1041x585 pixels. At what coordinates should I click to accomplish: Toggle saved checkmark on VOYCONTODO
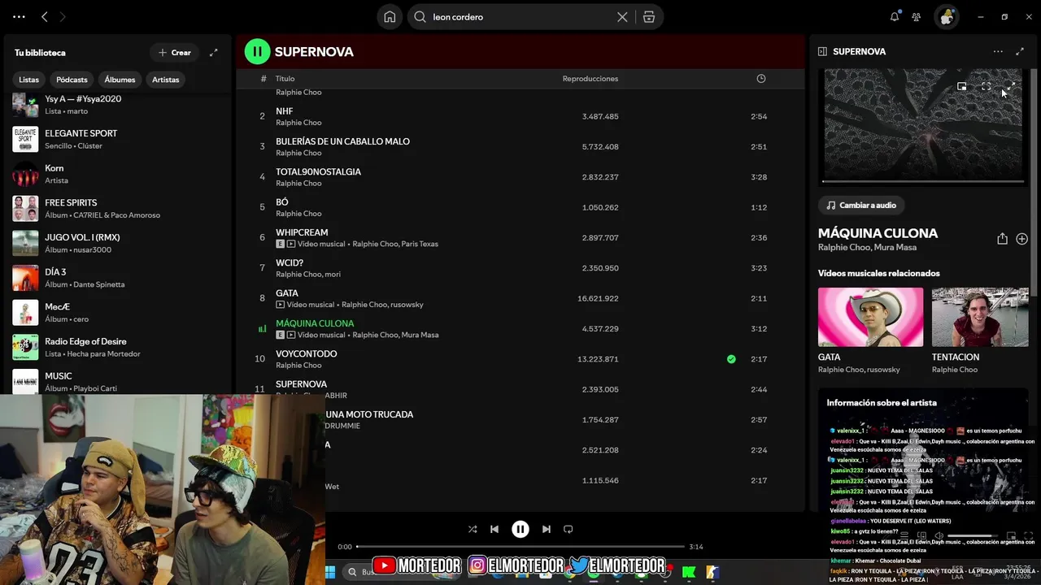pyautogui.click(x=731, y=359)
